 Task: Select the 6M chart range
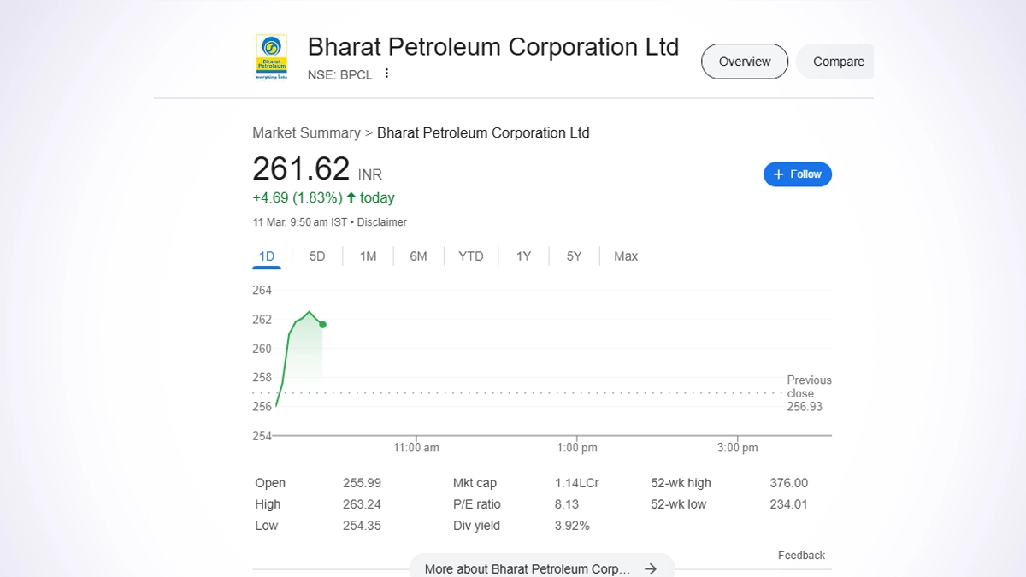(x=418, y=256)
